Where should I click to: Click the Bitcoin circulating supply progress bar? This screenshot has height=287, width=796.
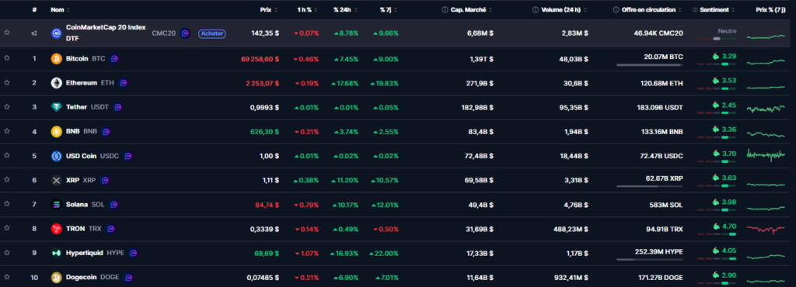click(x=649, y=65)
